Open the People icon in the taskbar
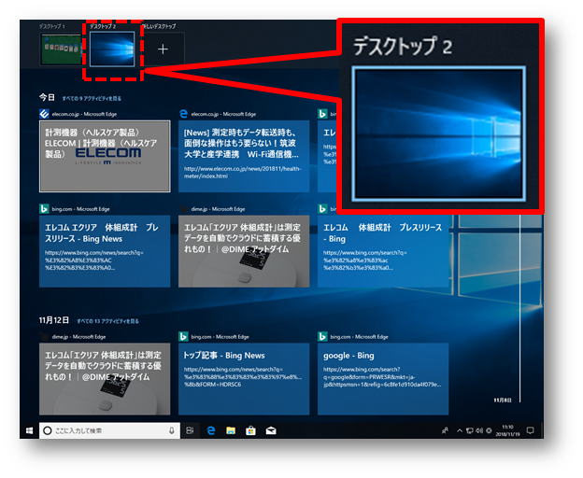 coord(445,430)
